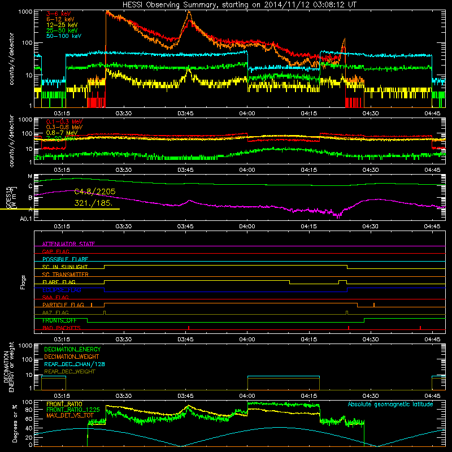Click the A0.1 label on GOES axis

[x=26, y=219]
